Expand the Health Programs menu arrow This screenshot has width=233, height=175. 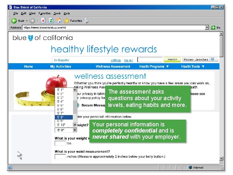[x=168, y=66]
